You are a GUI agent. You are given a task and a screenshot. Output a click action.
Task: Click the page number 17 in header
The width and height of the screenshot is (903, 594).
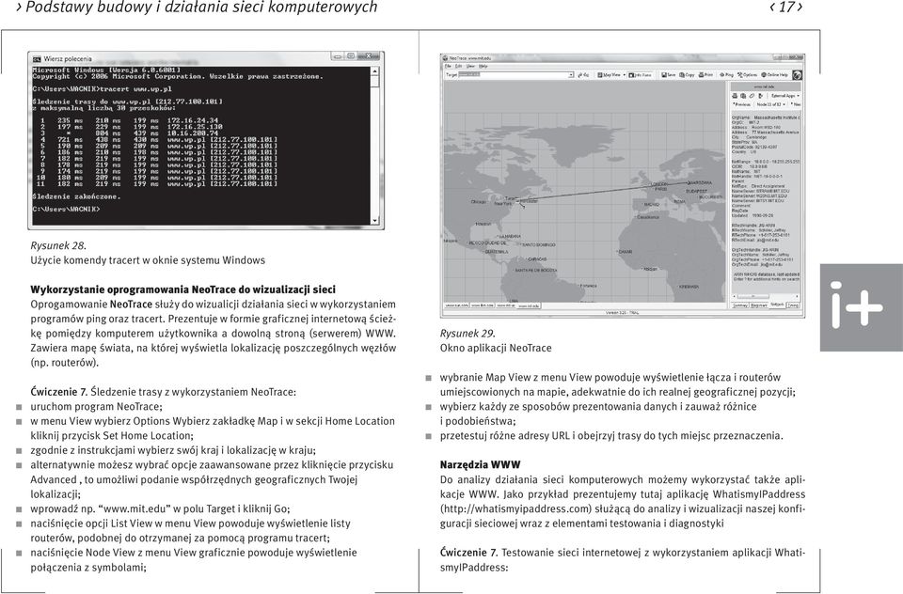[x=786, y=7]
